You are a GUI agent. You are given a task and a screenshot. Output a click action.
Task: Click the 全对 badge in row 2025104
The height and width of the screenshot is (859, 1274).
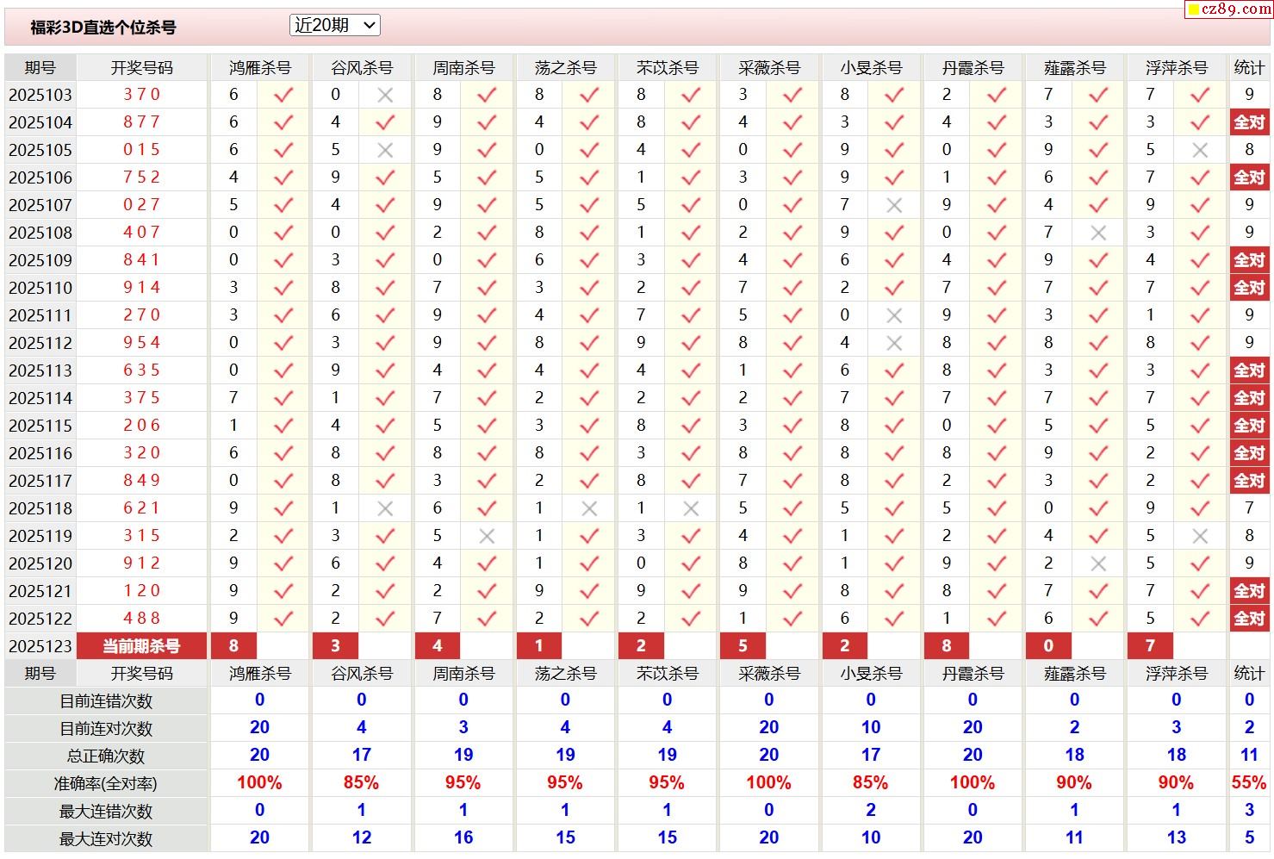tap(1249, 122)
